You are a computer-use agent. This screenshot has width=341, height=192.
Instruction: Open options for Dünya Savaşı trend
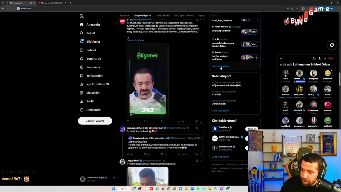(257, 101)
